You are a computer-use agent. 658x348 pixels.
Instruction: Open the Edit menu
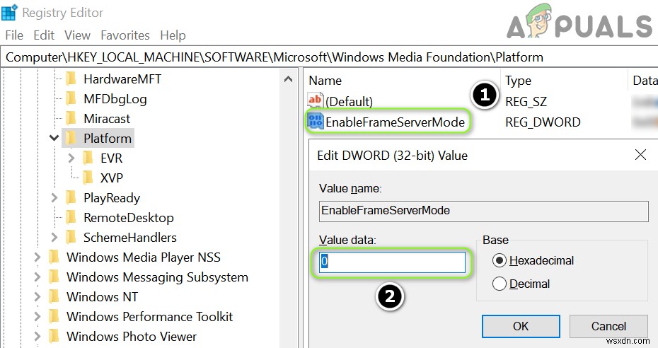point(44,35)
